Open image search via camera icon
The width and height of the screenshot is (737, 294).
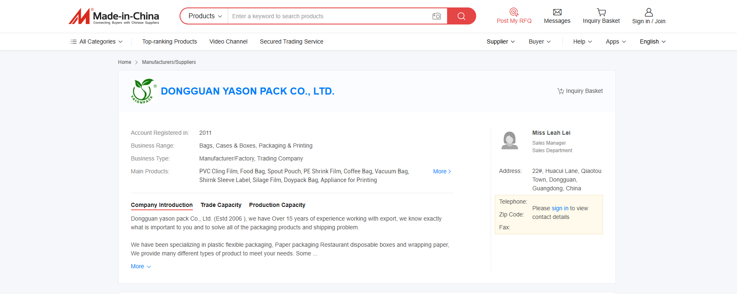pyautogui.click(x=436, y=16)
